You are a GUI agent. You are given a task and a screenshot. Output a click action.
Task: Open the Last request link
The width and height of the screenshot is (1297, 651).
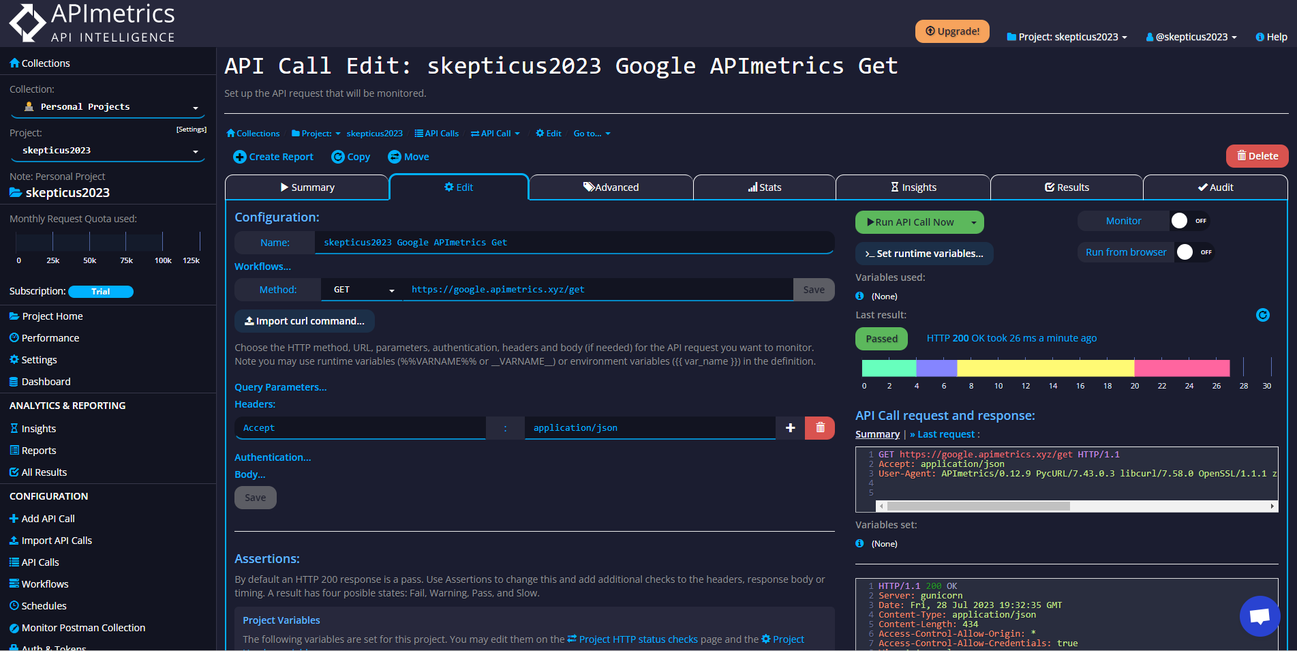tap(944, 434)
